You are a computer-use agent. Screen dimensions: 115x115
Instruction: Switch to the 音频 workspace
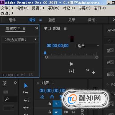point(92,20)
